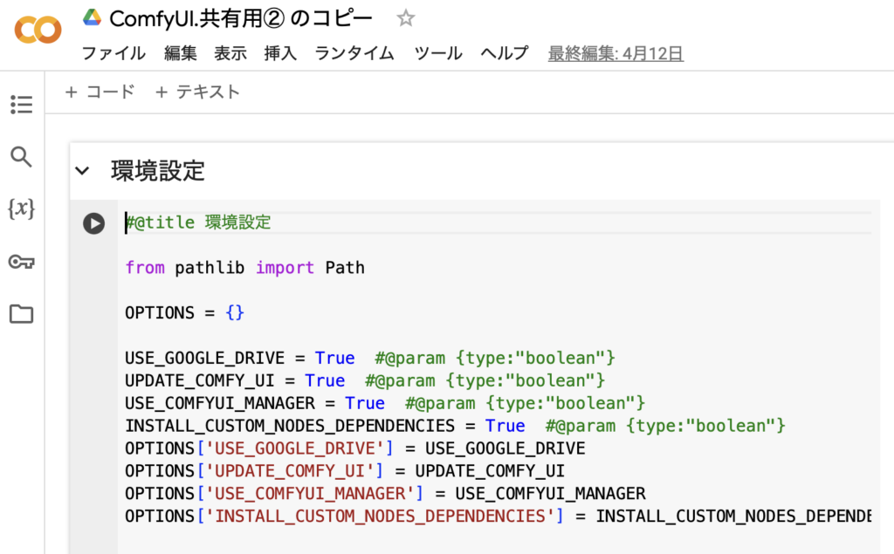Add a text cell with + テキスト
Screen dimensions: 894x554
pos(197,92)
